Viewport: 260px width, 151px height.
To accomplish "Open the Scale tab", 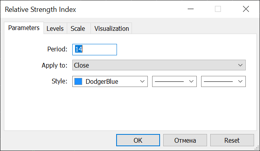I will coord(79,28).
